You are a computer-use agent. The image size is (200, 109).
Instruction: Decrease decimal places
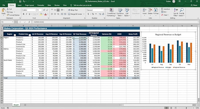pos(103,14)
